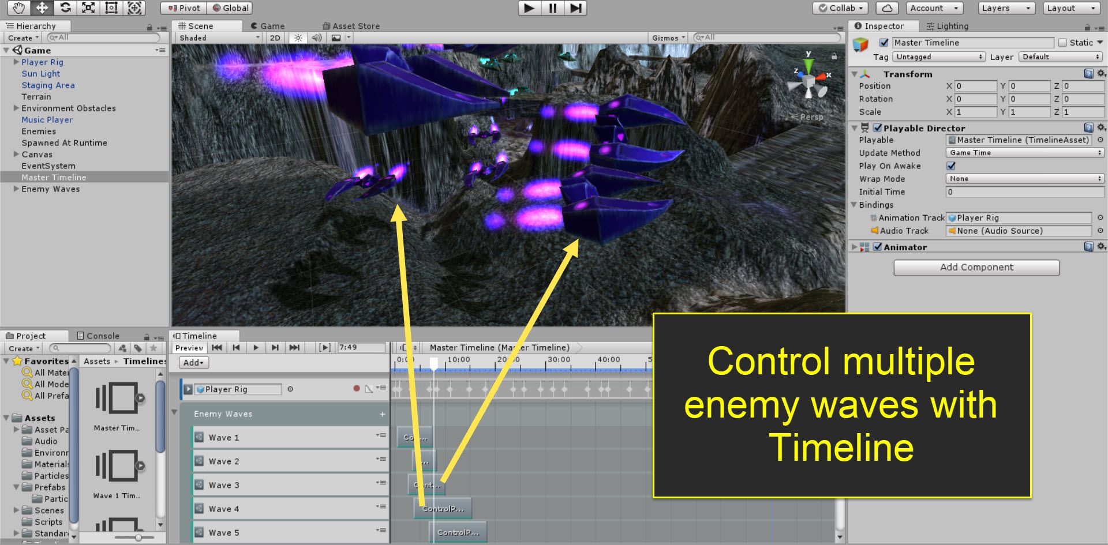Toggle 2D view mode in the Scene view
This screenshot has height=545, width=1108.
point(275,37)
